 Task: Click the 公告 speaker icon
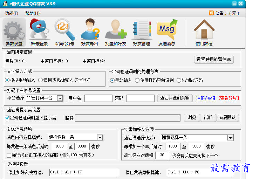click(x=211, y=13)
